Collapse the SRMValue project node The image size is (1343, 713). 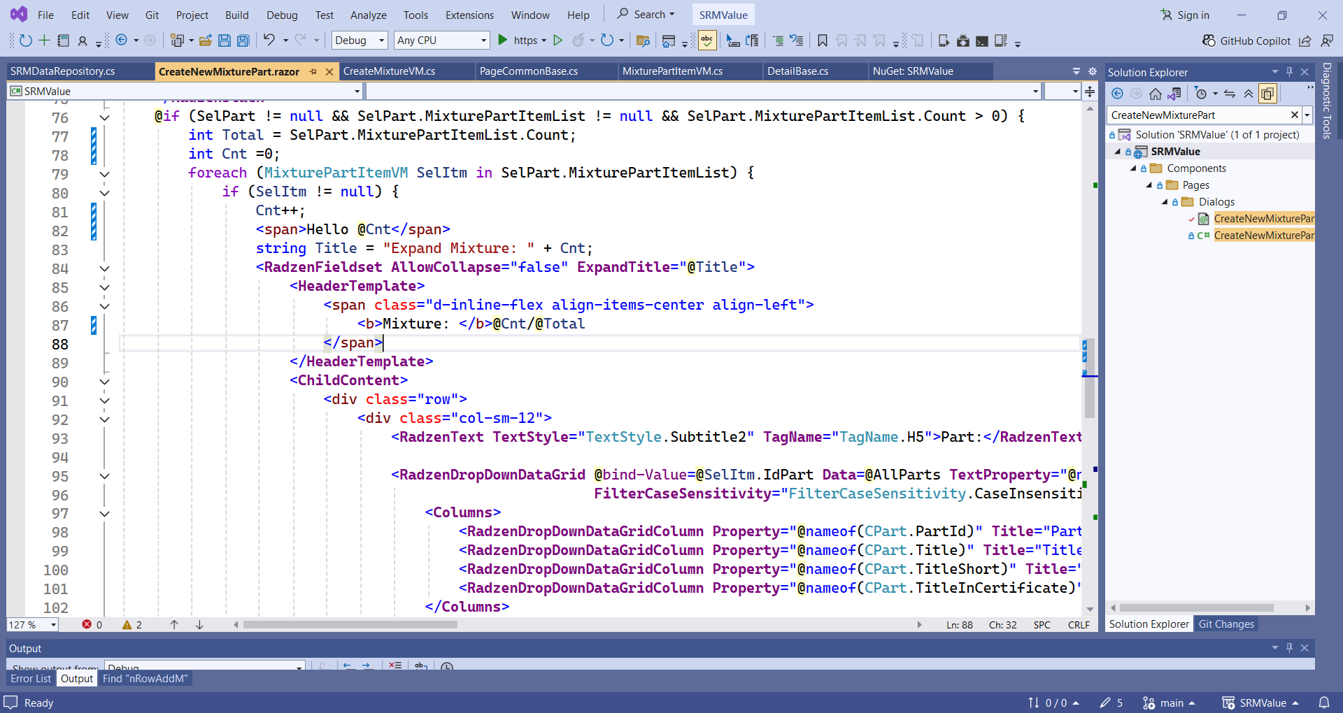pos(1117,152)
